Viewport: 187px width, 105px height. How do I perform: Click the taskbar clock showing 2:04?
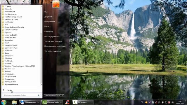[180, 102]
